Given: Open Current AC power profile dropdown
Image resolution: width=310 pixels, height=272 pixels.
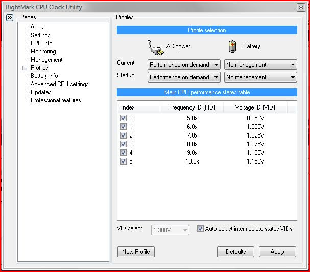Looking at the screenshot, I should [184, 65].
